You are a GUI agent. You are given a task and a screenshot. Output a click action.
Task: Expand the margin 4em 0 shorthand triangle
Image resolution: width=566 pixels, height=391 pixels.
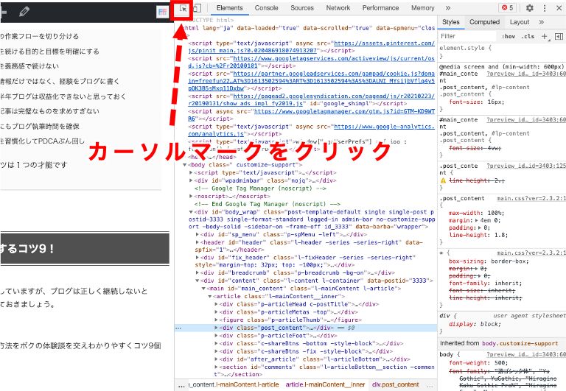coord(477,220)
